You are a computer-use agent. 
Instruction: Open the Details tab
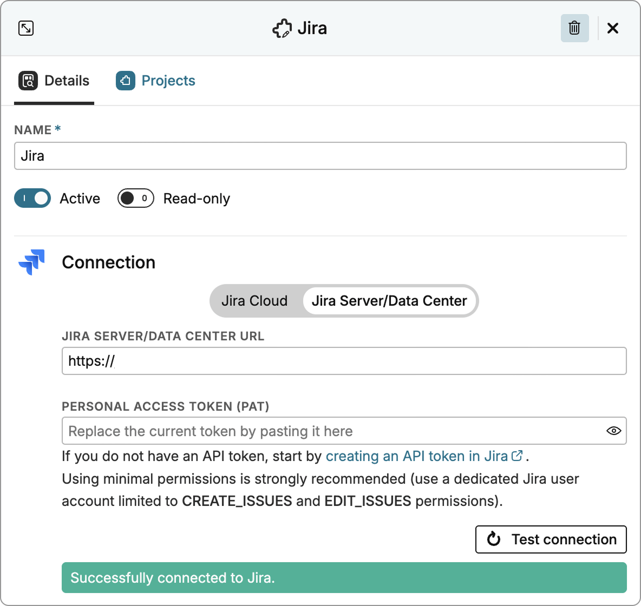pos(67,81)
